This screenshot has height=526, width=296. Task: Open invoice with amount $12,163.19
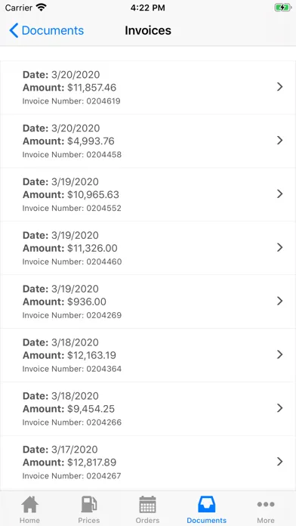pos(148,355)
